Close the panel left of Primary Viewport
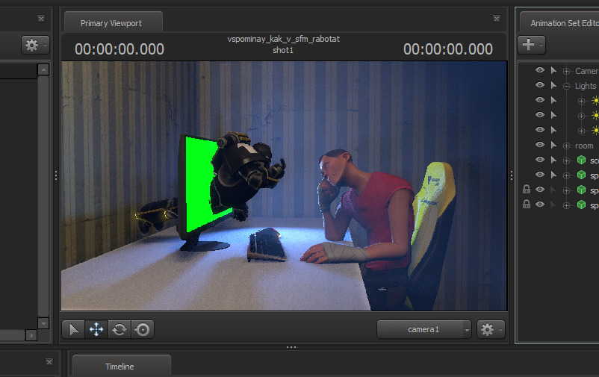Image resolution: width=599 pixels, height=377 pixels. (x=41, y=19)
